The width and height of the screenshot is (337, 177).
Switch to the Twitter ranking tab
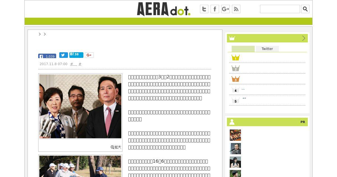point(267,49)
